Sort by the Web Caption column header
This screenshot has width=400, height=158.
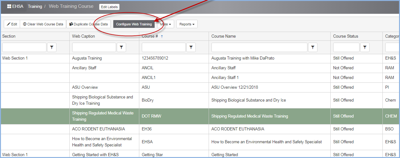pos(83,36)
